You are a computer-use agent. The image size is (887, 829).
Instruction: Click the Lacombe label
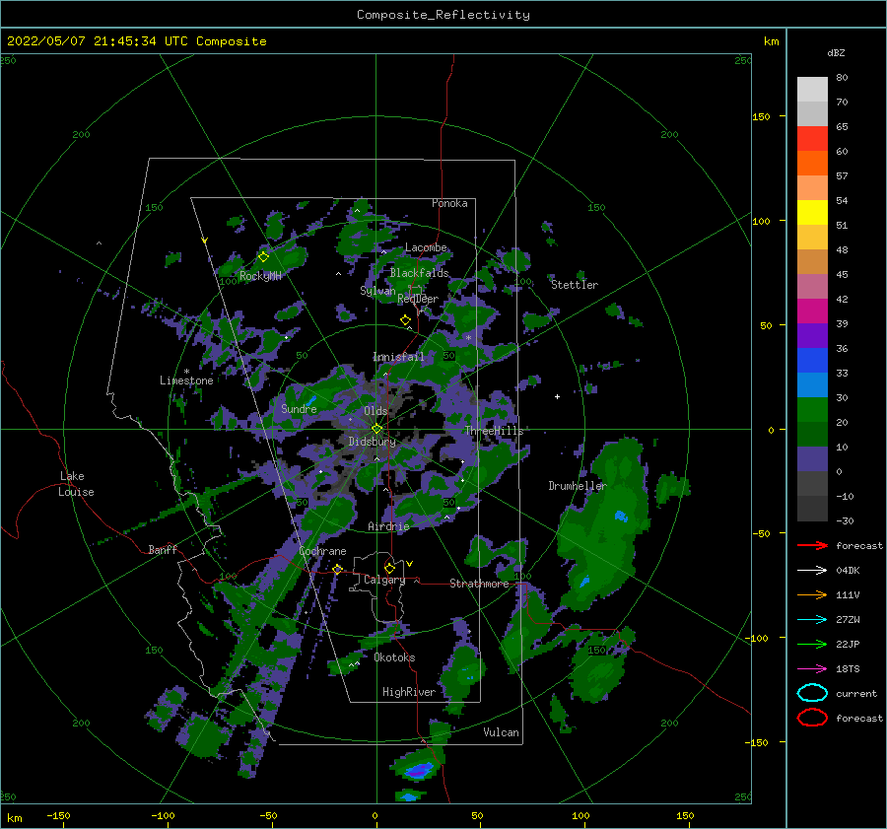(426, 247)
